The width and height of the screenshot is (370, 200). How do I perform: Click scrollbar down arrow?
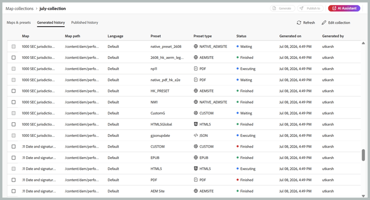364,196
